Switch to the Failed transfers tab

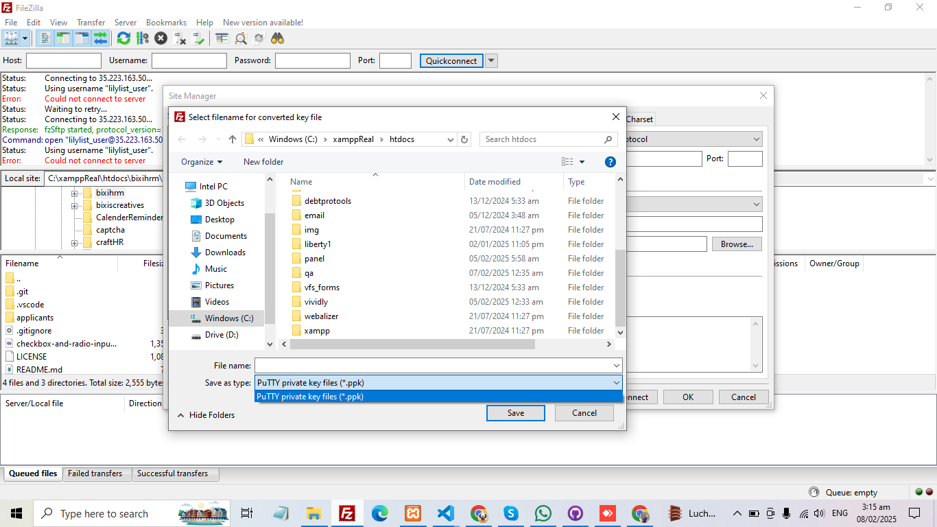(x=95, y=473)
